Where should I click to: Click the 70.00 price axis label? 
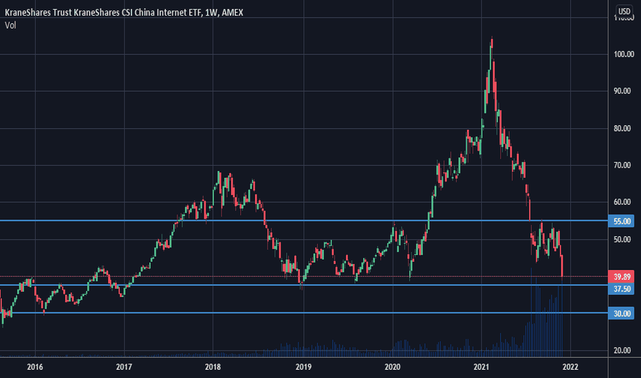coord(622,165)
